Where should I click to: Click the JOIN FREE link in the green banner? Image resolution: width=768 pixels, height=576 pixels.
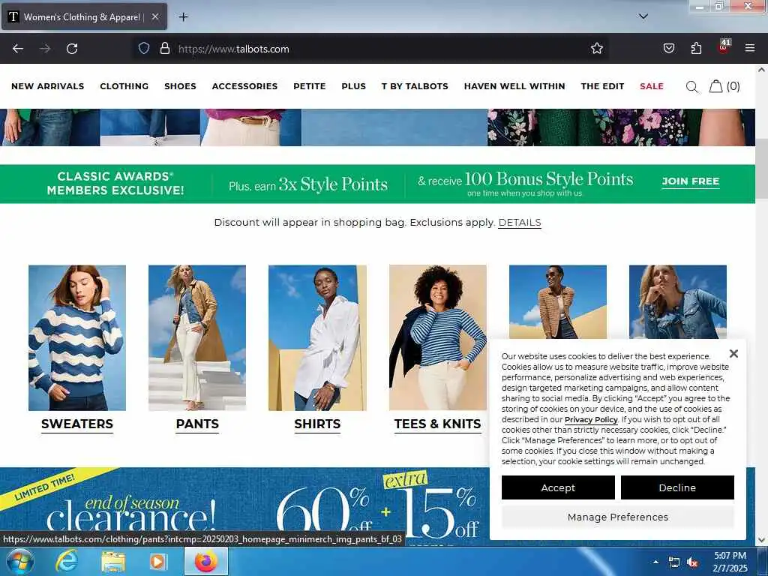tap(691, 181)
